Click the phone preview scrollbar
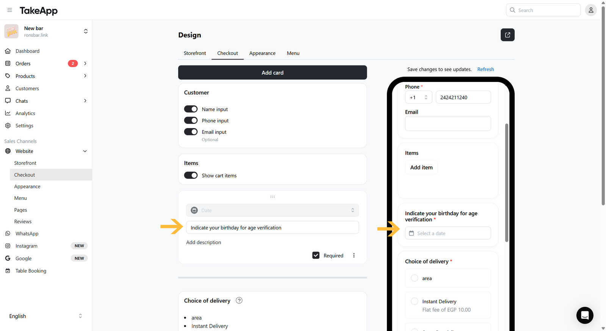The width and height of the screenshot is (606, 331). (x=507, y=183)
